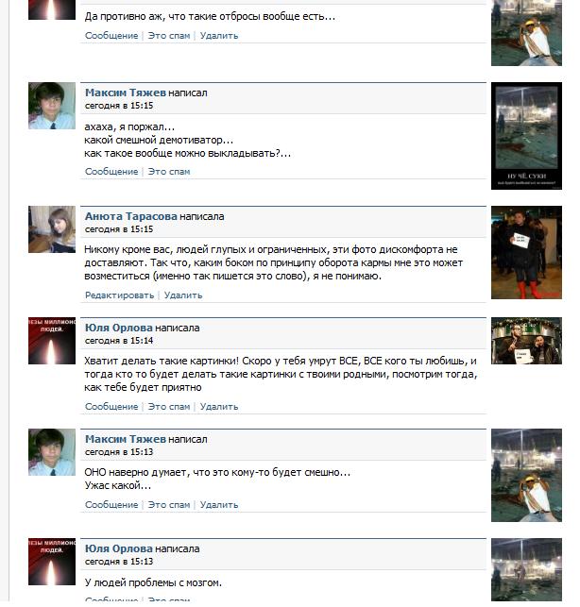Open Юля Орлова's candle avatar at 15:14

pos(52,341)
